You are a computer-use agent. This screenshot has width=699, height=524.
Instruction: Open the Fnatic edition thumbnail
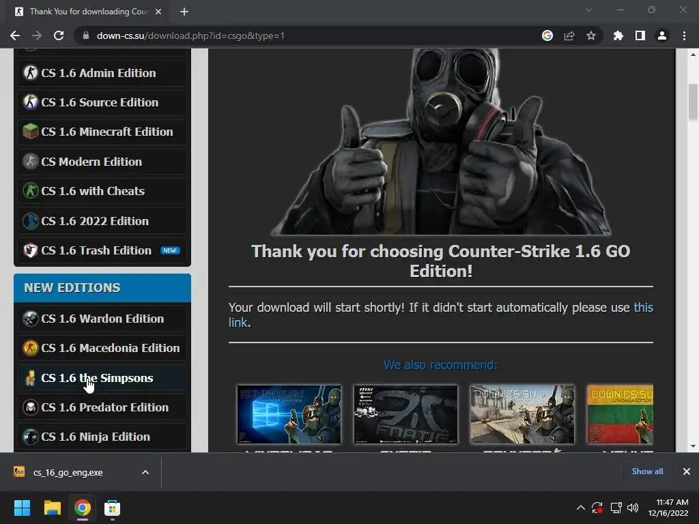[405, 414]
